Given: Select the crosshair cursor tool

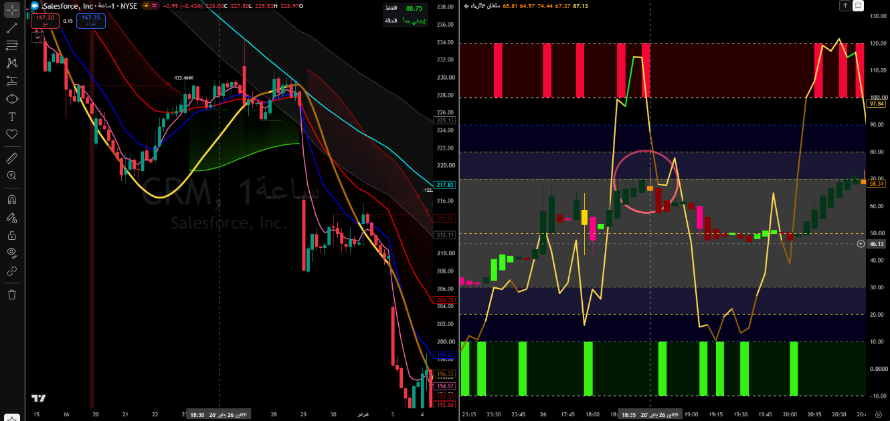Looking at the screenshot, I should [x=11, y=11].
